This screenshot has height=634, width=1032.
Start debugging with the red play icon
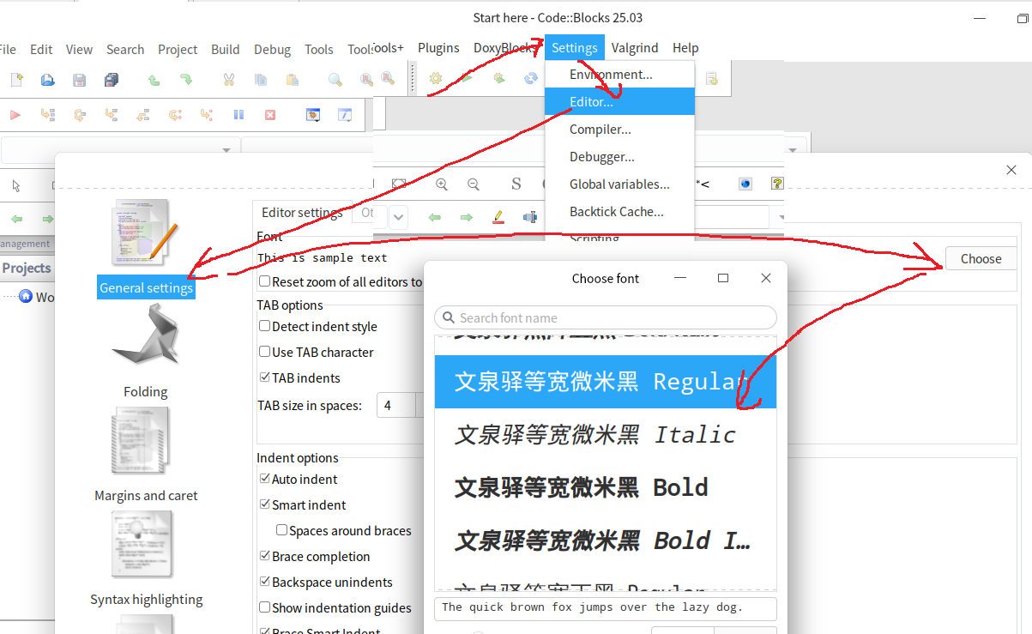pyautogui.click(x=15, y=114)
